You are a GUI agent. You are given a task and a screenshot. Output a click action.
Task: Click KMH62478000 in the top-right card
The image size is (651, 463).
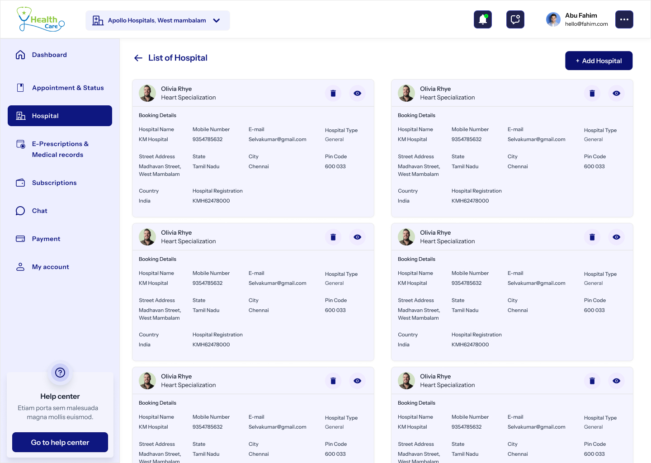[x=470, y=201]
